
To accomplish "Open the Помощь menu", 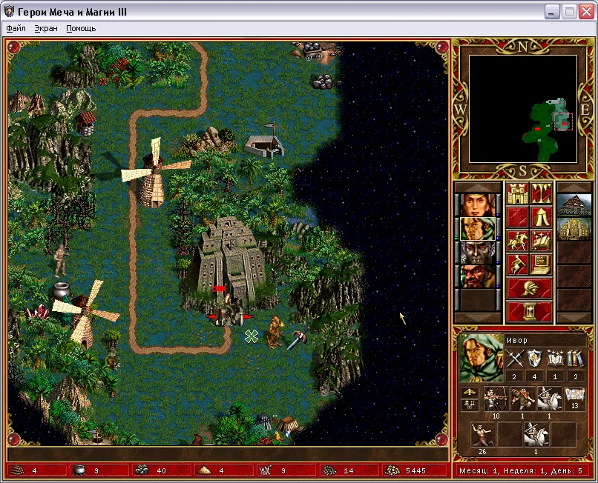I will 81,29.
